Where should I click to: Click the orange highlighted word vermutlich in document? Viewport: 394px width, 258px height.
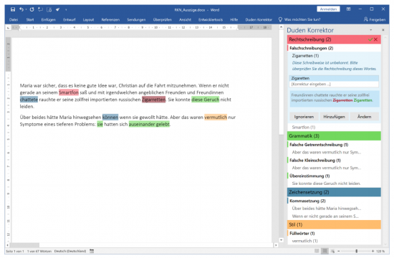[x=216, y=117]
